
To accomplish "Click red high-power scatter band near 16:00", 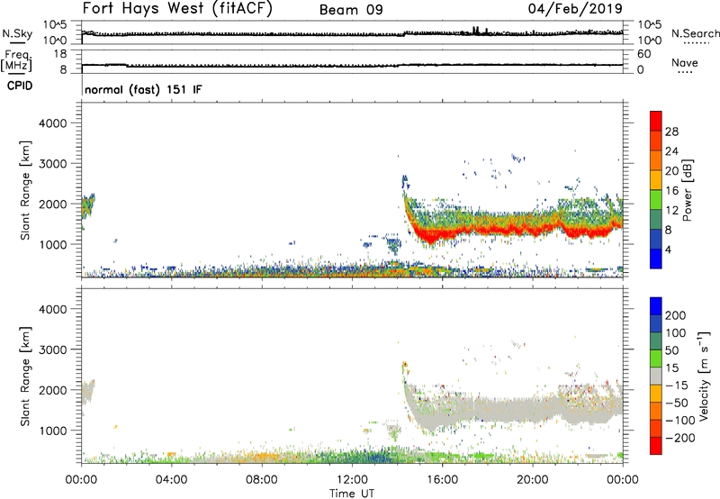I will [x=441, y=233].
